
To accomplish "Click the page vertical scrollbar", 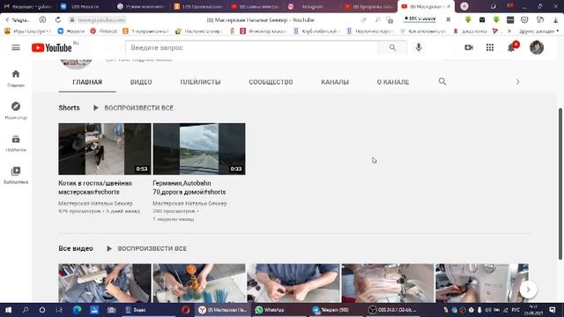I will 560,183.
